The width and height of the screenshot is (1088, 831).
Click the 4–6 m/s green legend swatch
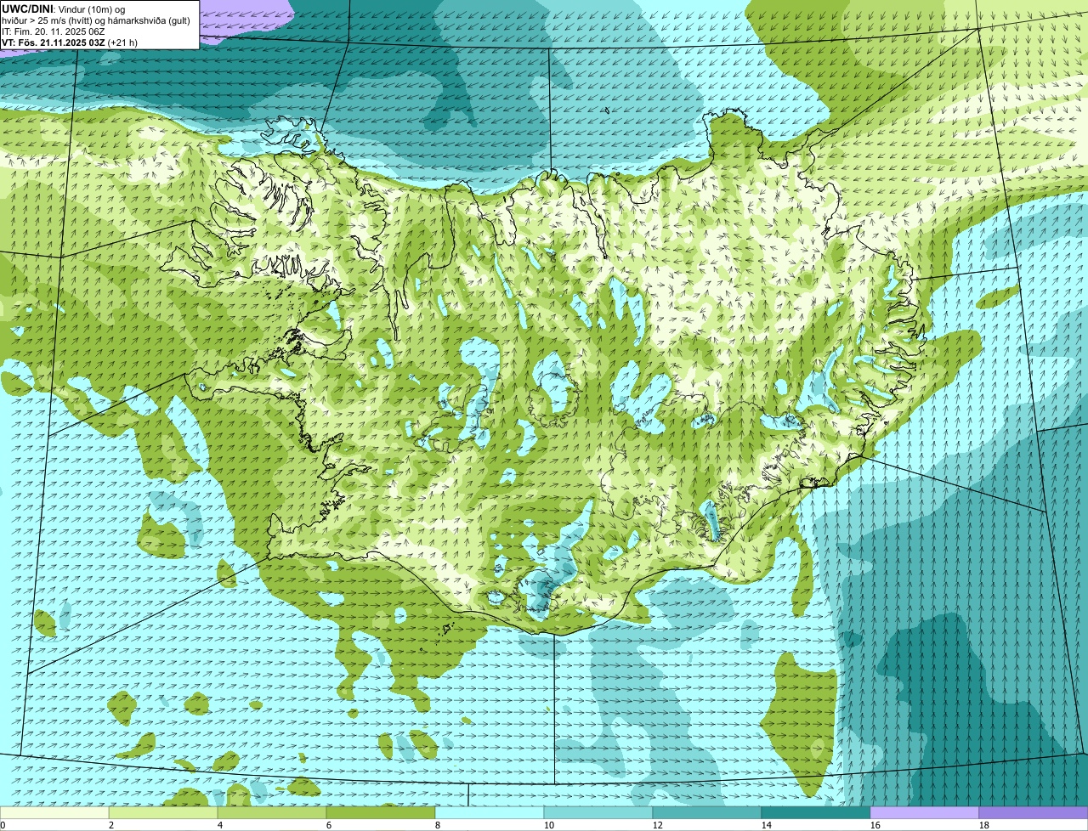[x=272, y=812]
